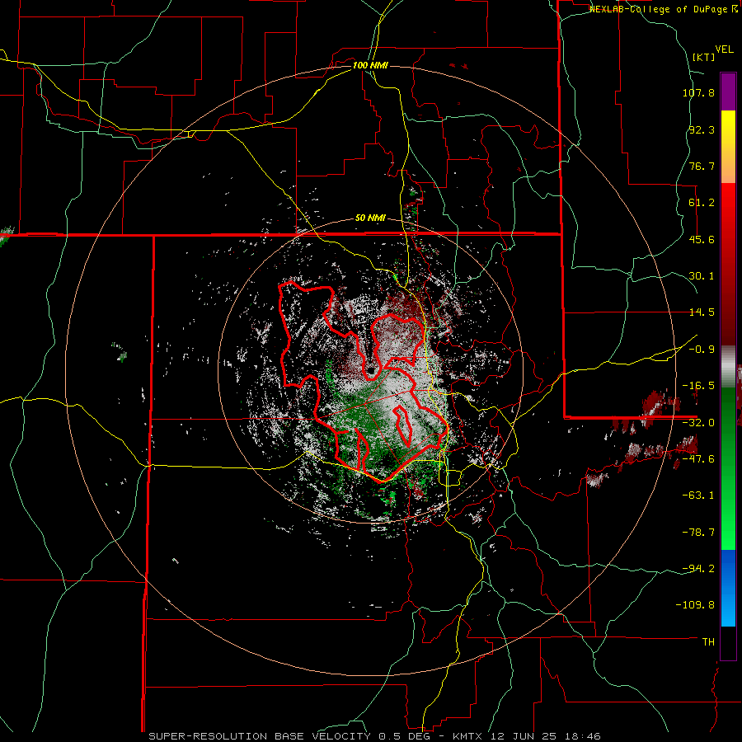The image size is (742, 742).
Task: Pick the purple segment of the color bar
Action: [728, 92]
